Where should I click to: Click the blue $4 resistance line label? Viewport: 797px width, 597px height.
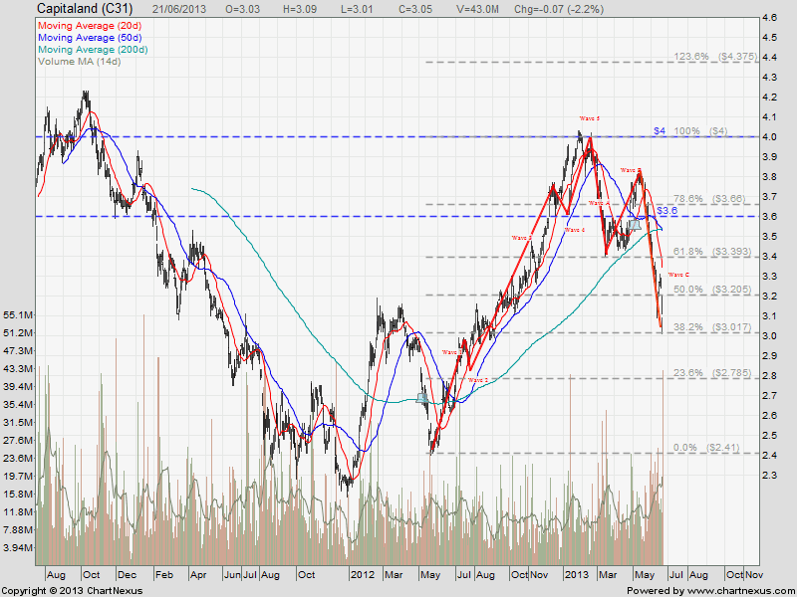pos(660,131)
